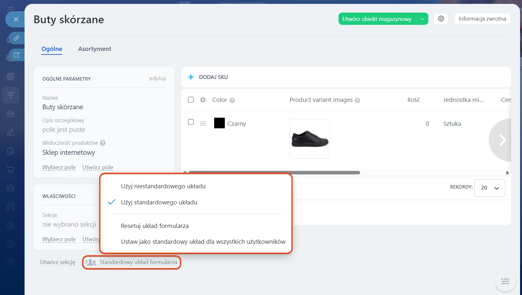The height and width of the screenshot is (295, 522).
Task: Open Standardowy układ formularza menu
Action: point(138,262)
